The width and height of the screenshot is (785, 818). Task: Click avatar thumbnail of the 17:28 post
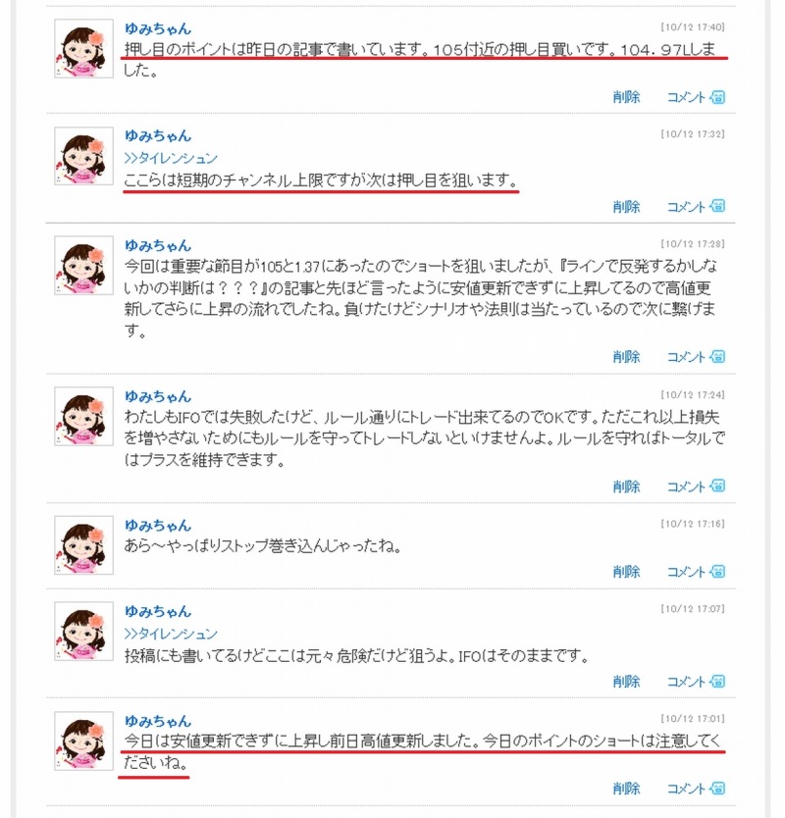click(83, 266)
